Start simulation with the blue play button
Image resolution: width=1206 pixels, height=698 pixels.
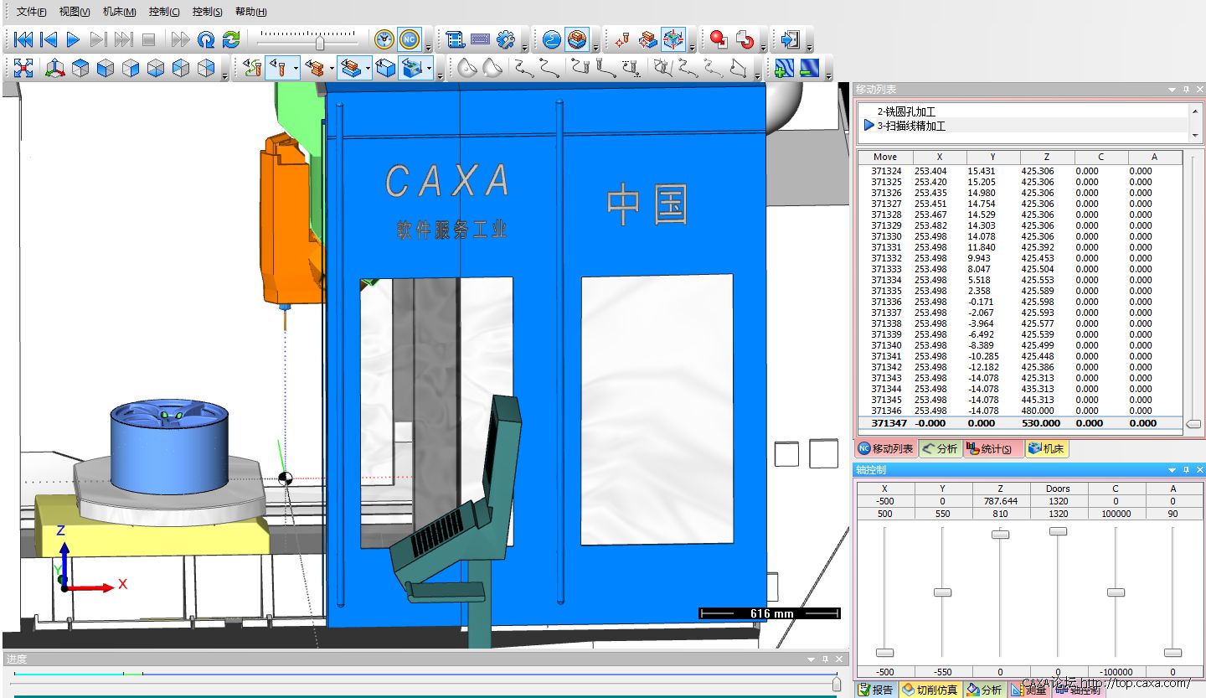(74, 39)
